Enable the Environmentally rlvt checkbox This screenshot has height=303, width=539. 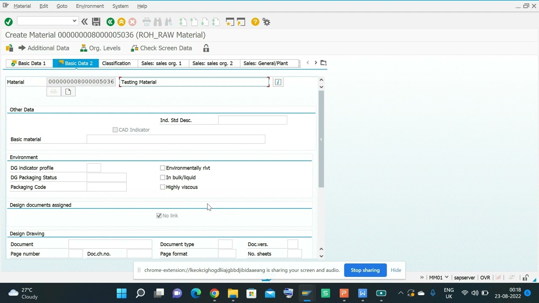point(163,168)
